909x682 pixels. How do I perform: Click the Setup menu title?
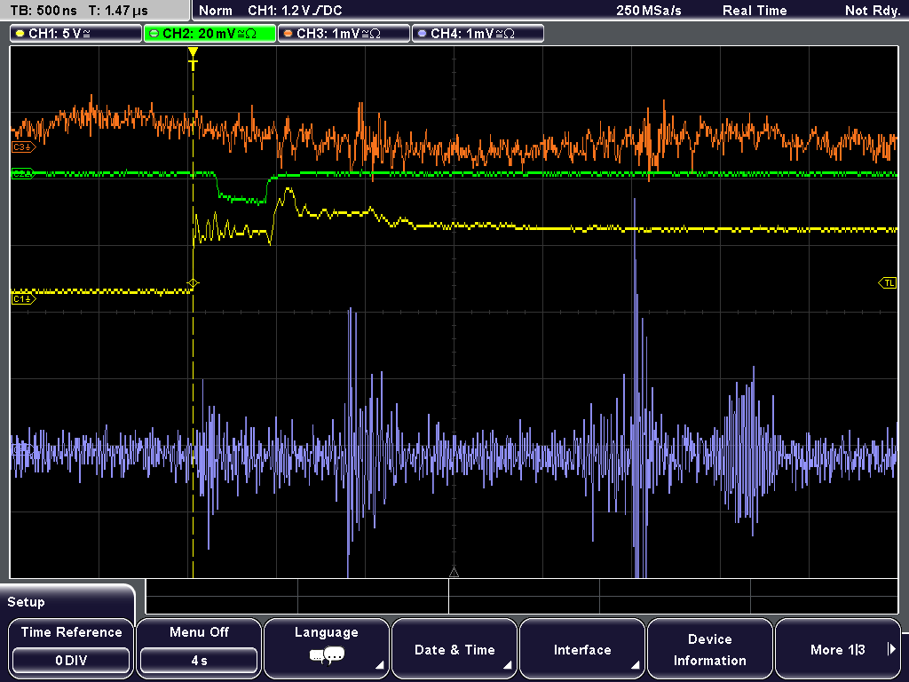(x=26, y=602)
